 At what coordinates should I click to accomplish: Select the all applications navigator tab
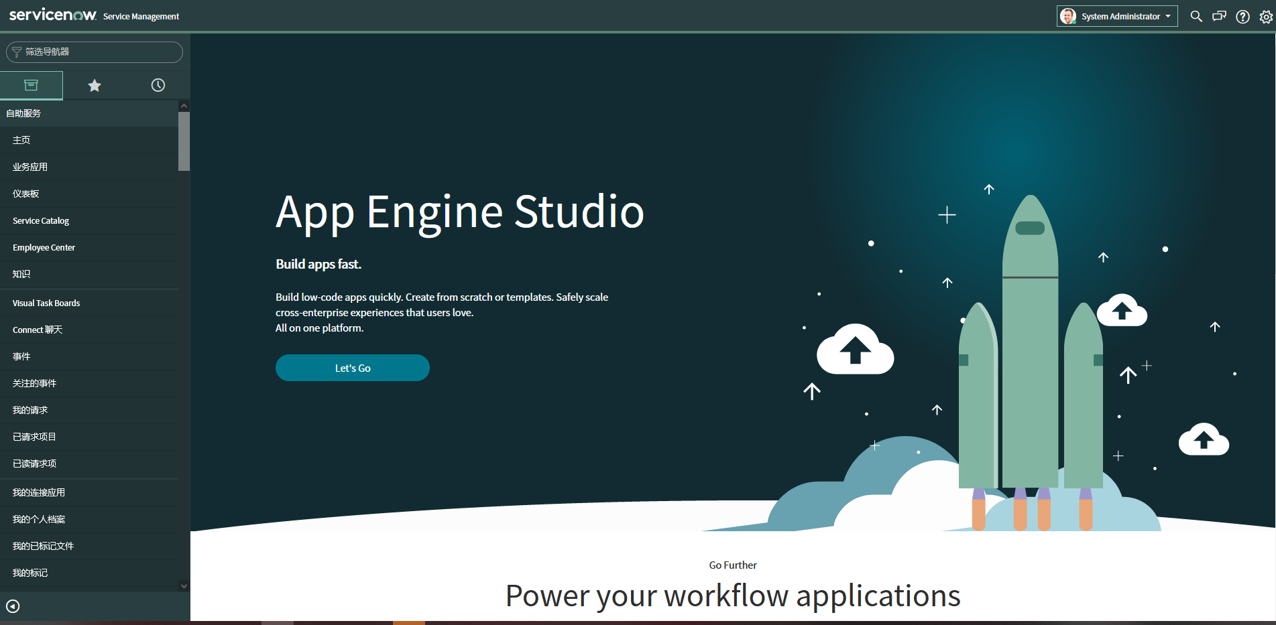32,85
